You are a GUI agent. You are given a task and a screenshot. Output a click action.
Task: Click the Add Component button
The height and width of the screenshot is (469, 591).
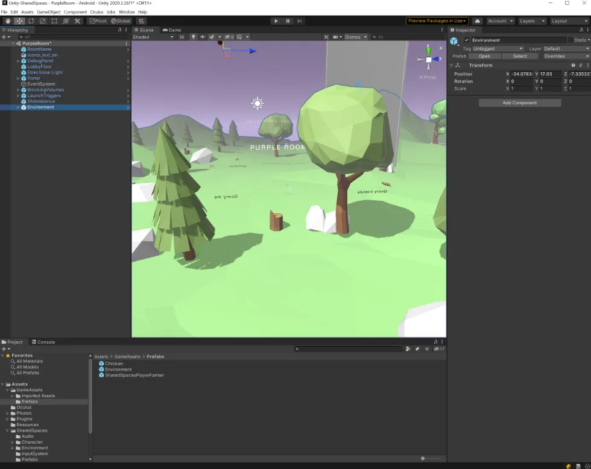[519, 103]
